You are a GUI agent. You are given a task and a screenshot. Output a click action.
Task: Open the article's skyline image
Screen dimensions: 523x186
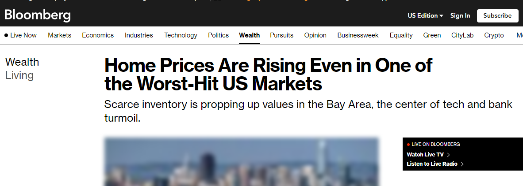[242, 162]
